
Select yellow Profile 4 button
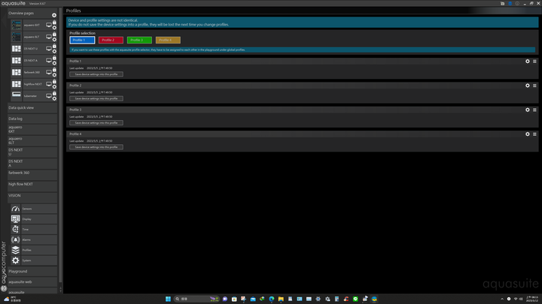pyautogui.click(x=168, y=40)
